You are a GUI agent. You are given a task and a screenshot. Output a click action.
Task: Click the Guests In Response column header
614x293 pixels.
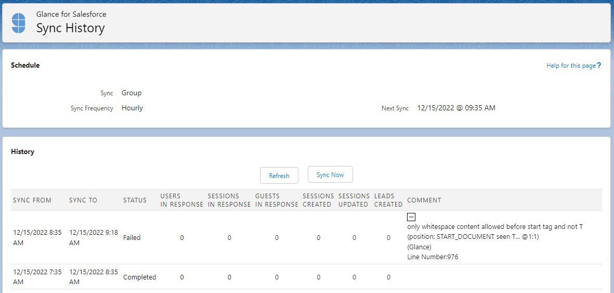(277, 200)
